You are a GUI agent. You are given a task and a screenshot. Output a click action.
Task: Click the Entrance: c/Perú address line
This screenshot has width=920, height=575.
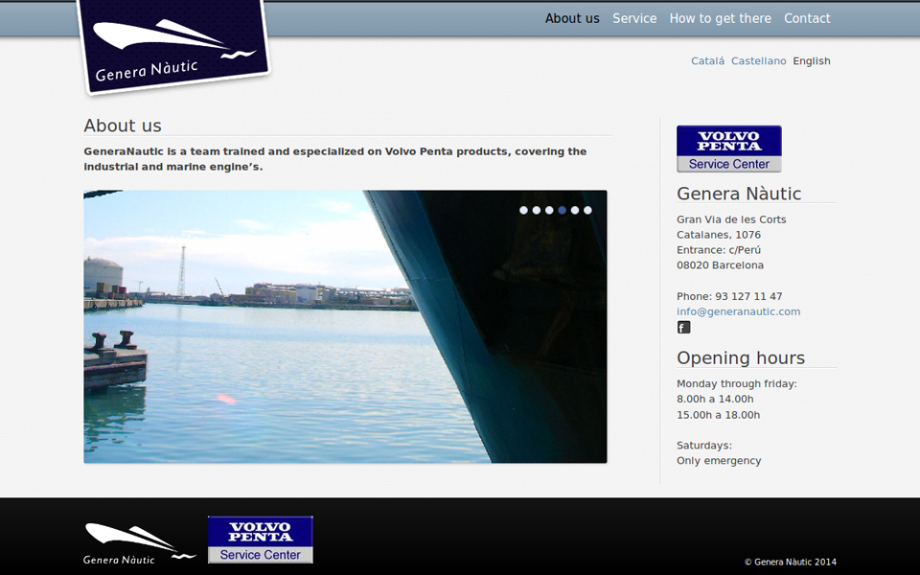(x=719, y=250)
